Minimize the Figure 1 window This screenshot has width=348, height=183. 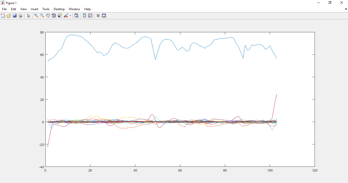pyautogui.click(x=318, y=3)
